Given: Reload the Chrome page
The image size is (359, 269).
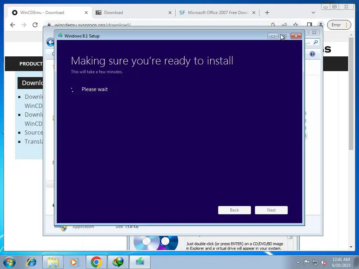Looking at the screenshot, I should (x=35, y=25).
